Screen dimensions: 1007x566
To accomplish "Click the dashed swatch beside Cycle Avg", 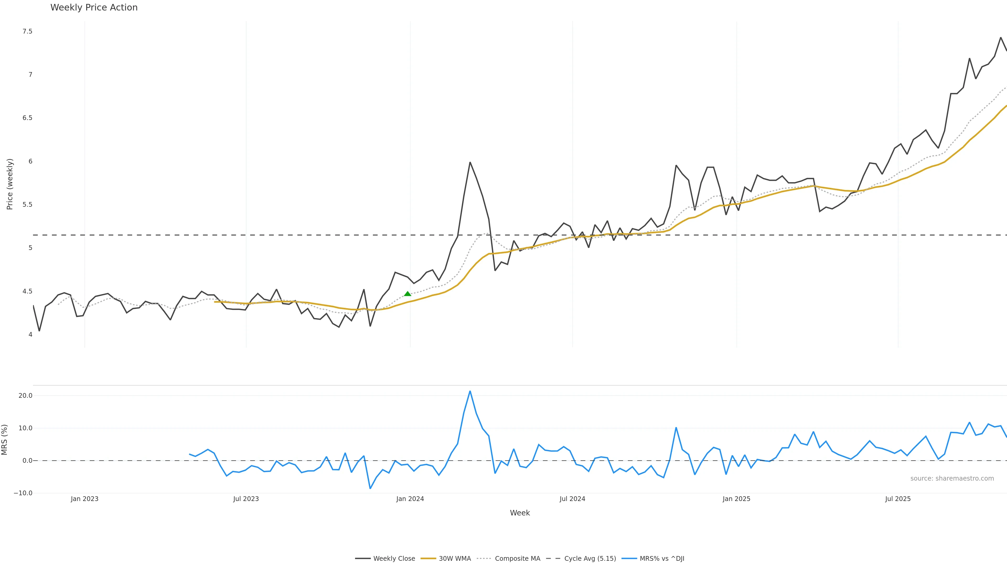I will click(553, 559).
